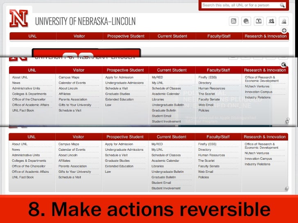Open My.UNL in bottom menu
Viewport: 298px width, 223px height.
click(157, 149)
